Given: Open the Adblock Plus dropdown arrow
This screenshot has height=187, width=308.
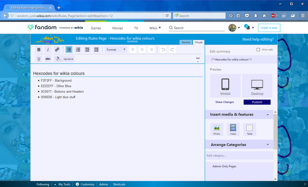Looking at the screenshot, I should [x=277, y=16].
